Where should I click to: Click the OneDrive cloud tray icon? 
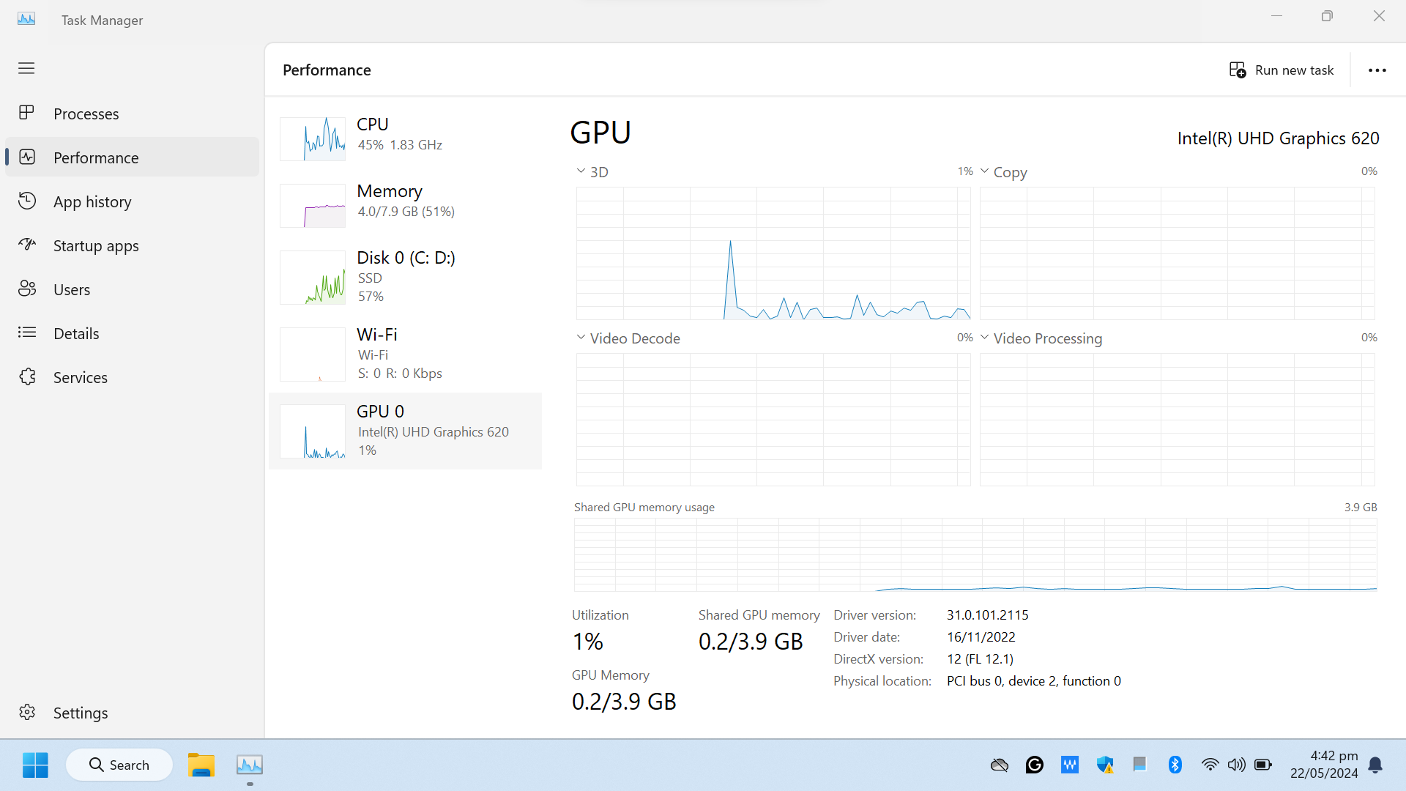1000,765
